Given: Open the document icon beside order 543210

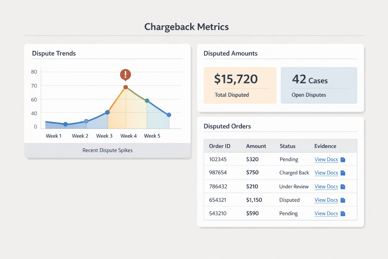Looking at the screenshot, I should point(343,213).
